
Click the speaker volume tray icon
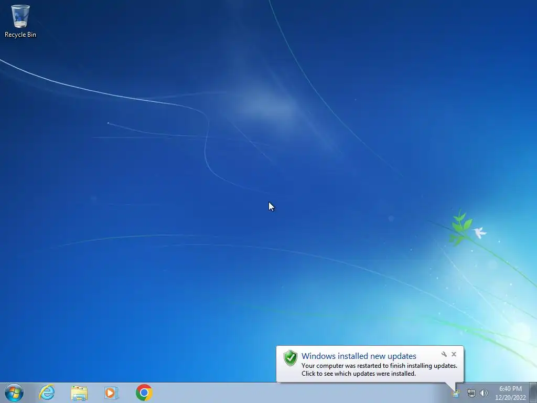coord(484,394)
